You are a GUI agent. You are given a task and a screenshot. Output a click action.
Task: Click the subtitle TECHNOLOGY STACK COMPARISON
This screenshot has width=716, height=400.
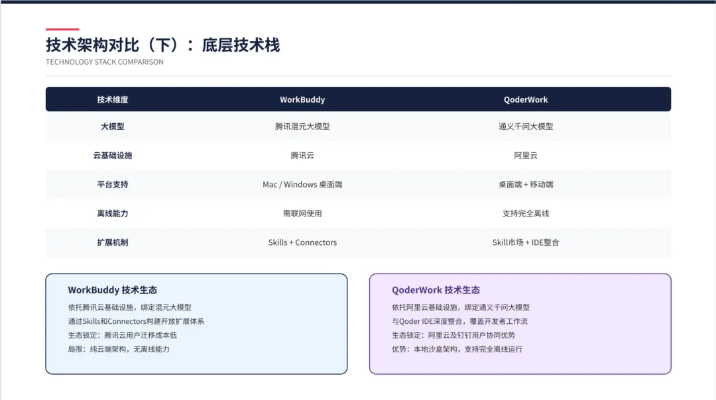(105, 62)
